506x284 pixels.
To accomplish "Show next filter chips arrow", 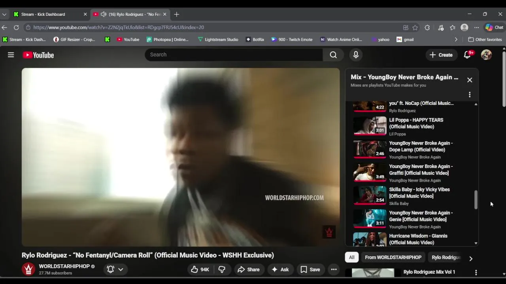I will (x=470, y=258).
